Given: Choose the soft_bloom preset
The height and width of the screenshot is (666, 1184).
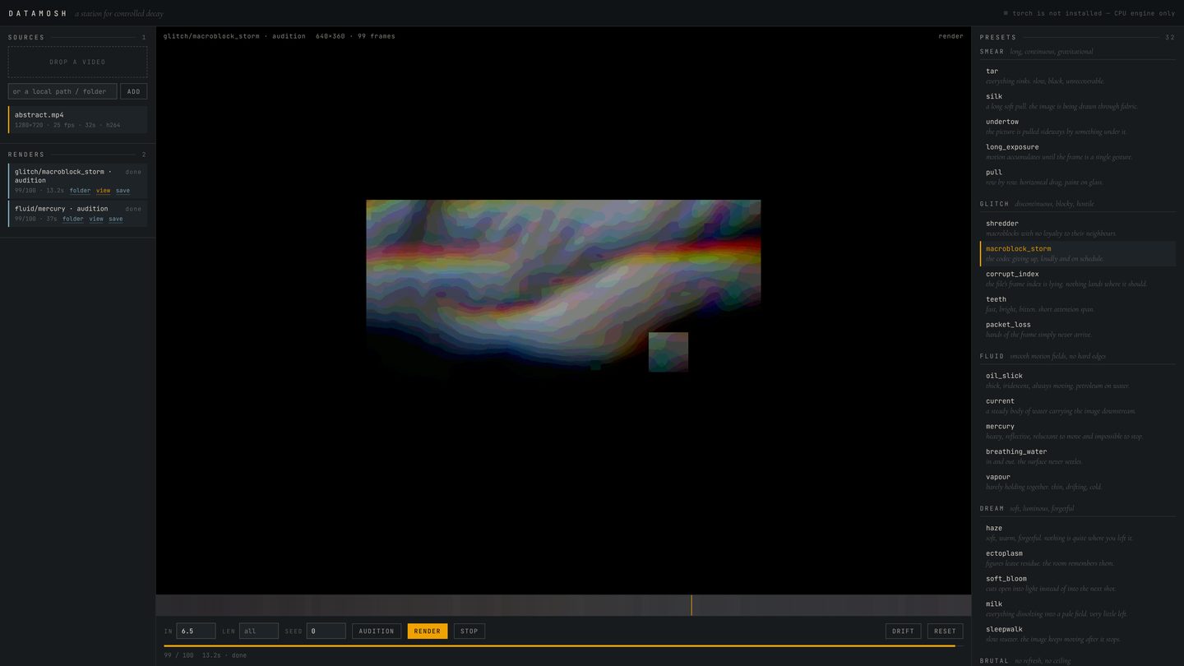Looking at the screenshot, I should click(1078, 584).
